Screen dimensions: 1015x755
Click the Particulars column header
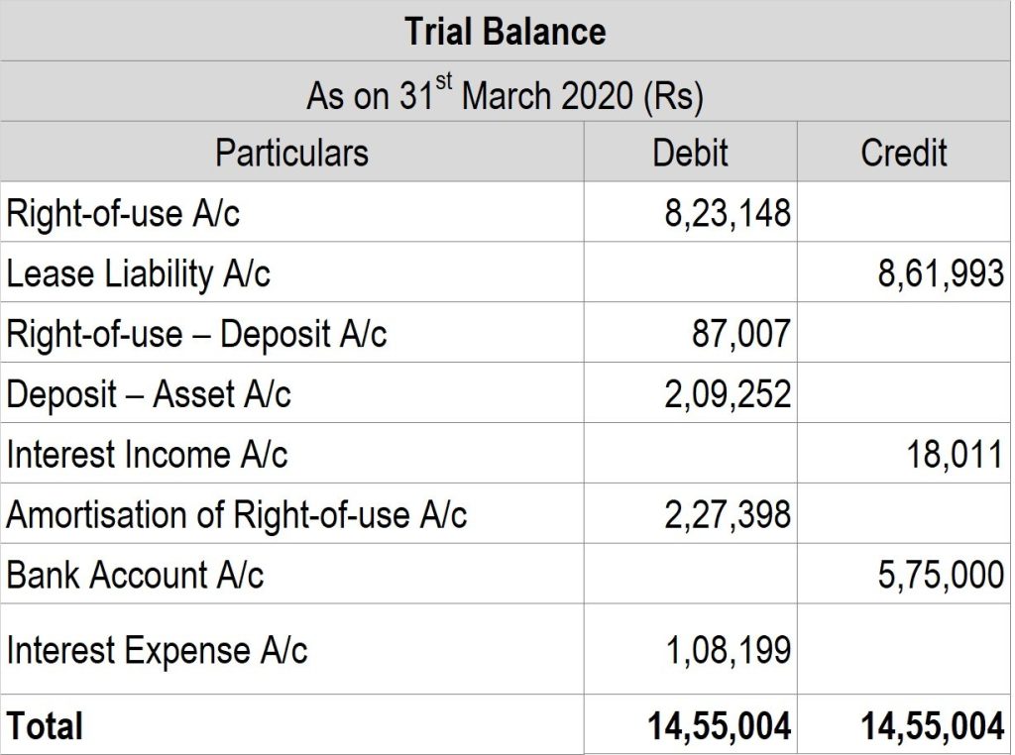(291, 154)
